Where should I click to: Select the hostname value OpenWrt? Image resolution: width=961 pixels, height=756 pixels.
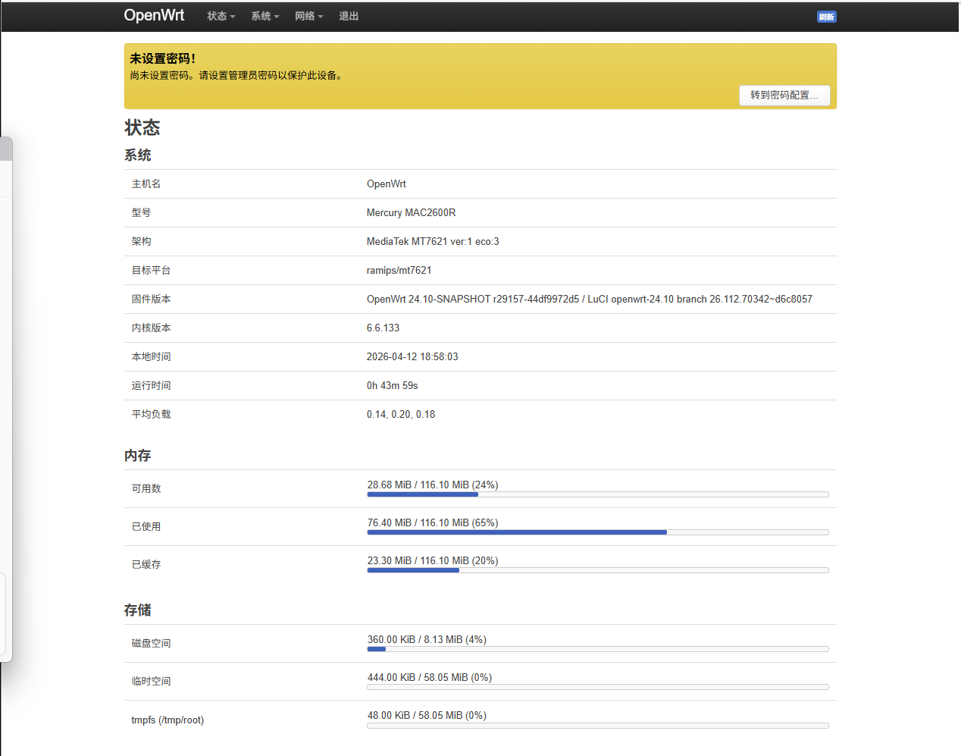pos(387,184)
